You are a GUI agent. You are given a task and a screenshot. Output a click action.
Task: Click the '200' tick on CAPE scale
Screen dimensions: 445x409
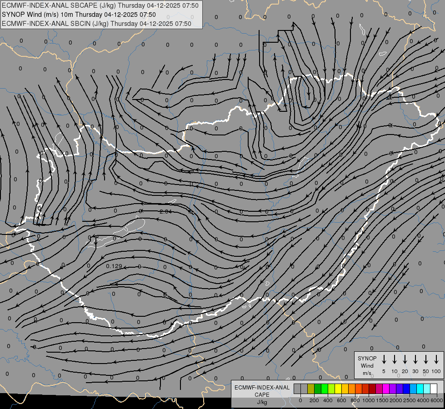(x=314, y=400)
